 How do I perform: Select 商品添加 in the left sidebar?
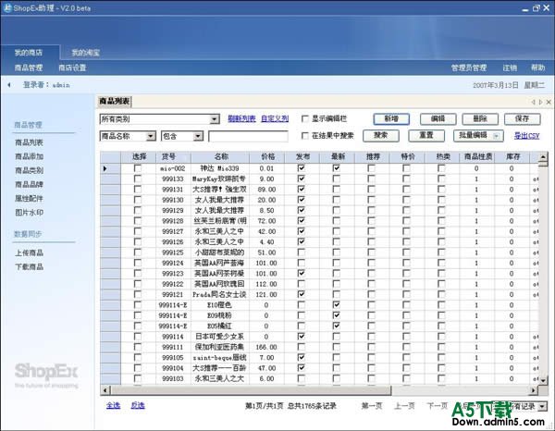click(29, 156)
